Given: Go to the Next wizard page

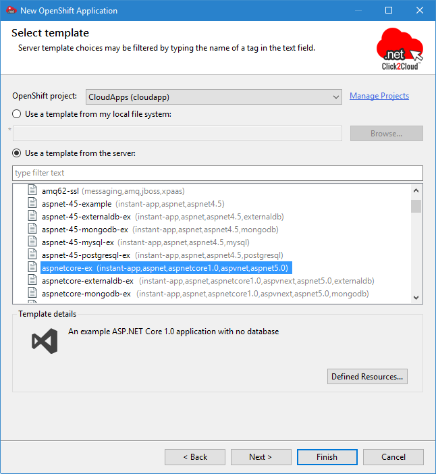Looking at the screenshot, I should pyautogui.click(x=260, y=457).
